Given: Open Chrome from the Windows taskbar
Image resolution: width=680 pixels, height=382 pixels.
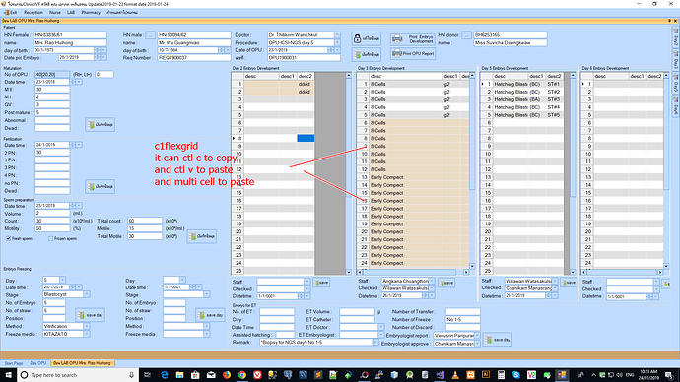Looking at the screenshot, I should point(242,375).
